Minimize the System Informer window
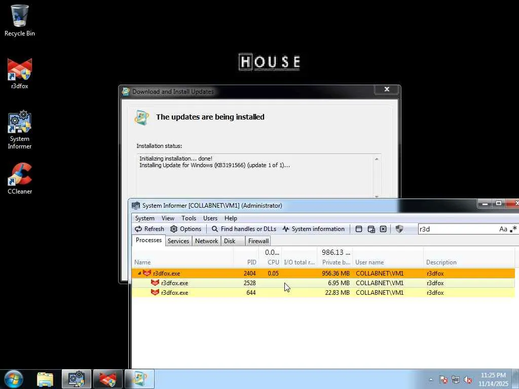This screenshot has width=519, height=389. 485,204
